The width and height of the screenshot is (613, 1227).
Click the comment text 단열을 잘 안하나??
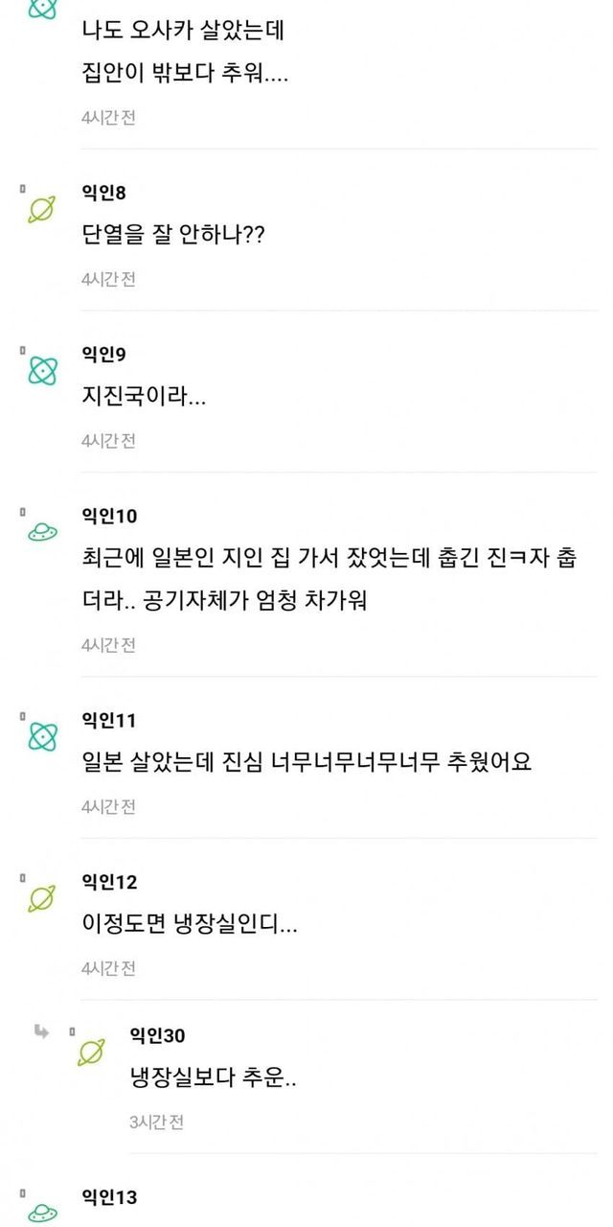(x=173, y=235)
